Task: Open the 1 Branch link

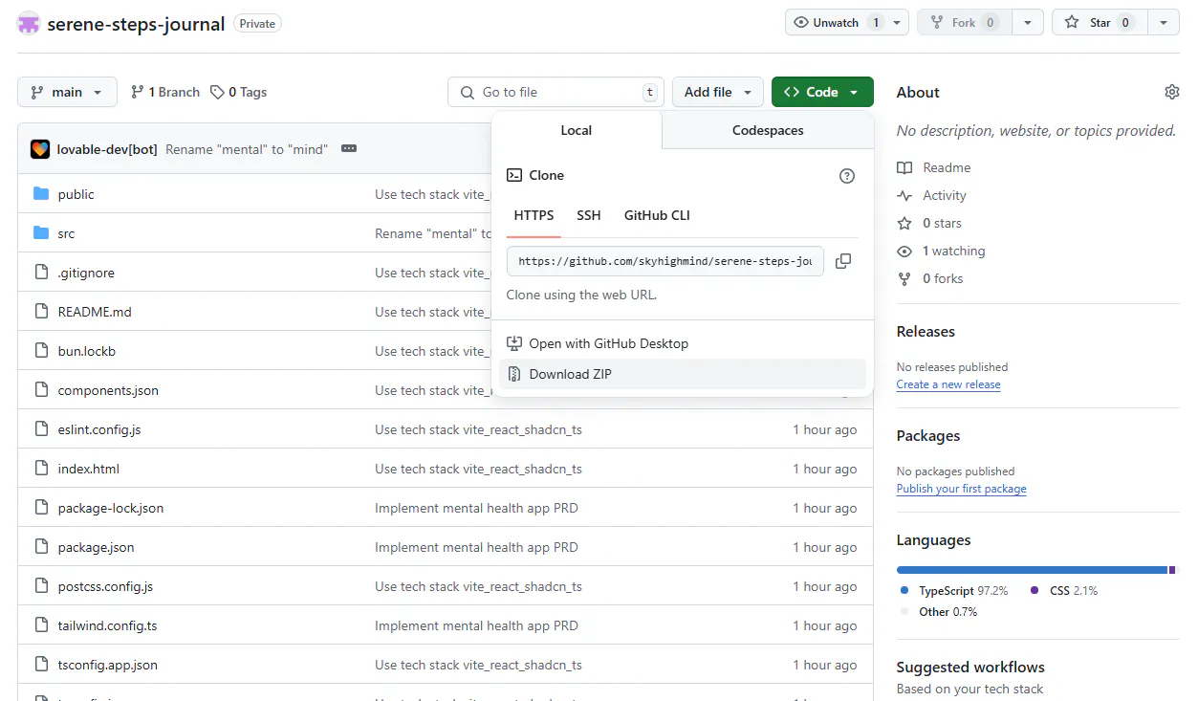Action: pyautogui.click(x=165, y=92)
